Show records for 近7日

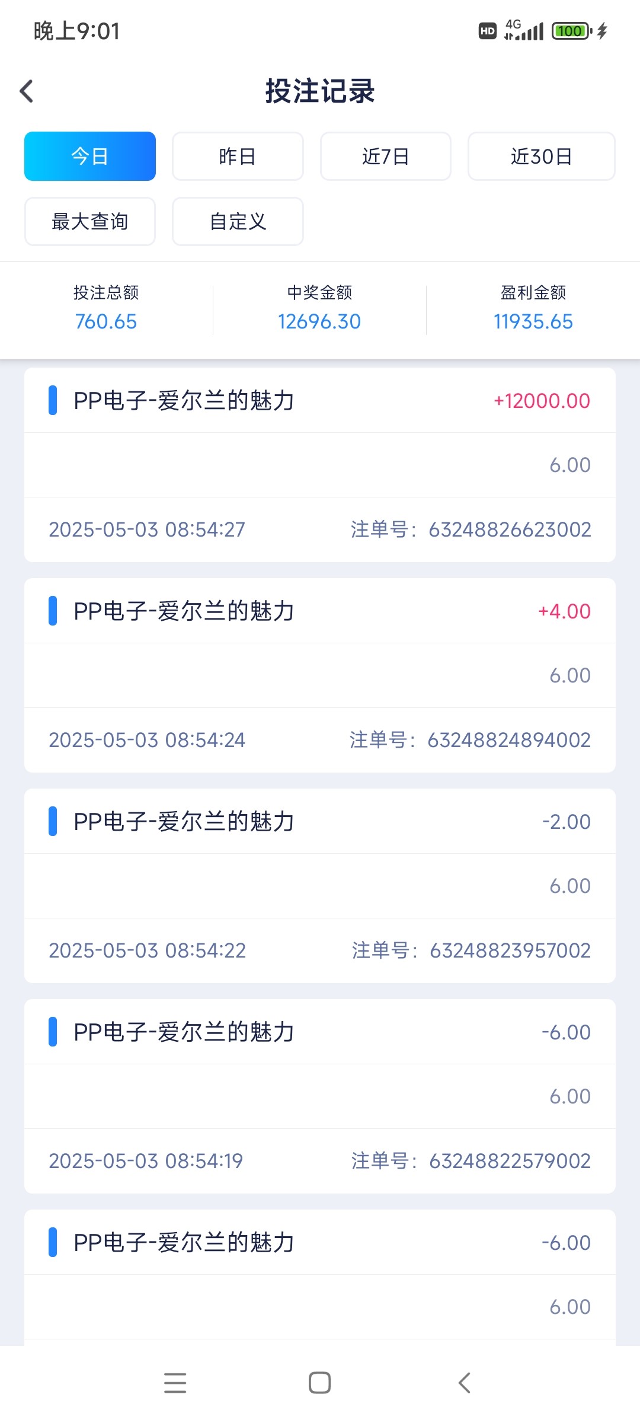386,157
